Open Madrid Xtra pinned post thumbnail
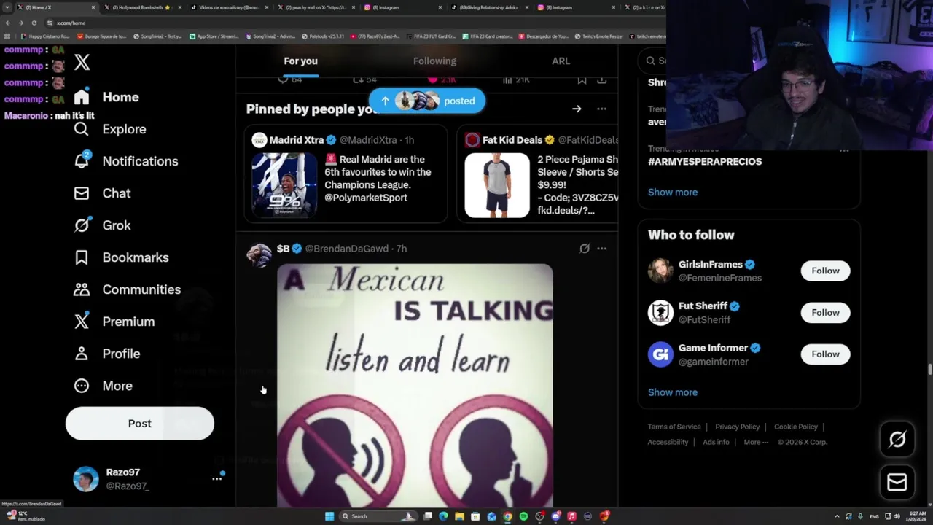The width and height of the screenshot is (933, 525). tap(284, 185)
